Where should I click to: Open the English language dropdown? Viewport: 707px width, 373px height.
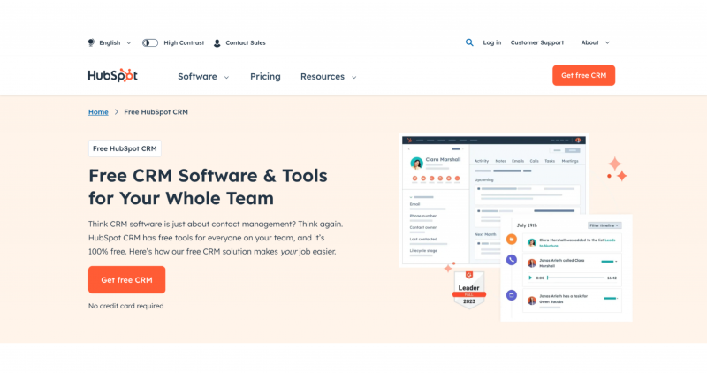[115, 42]
